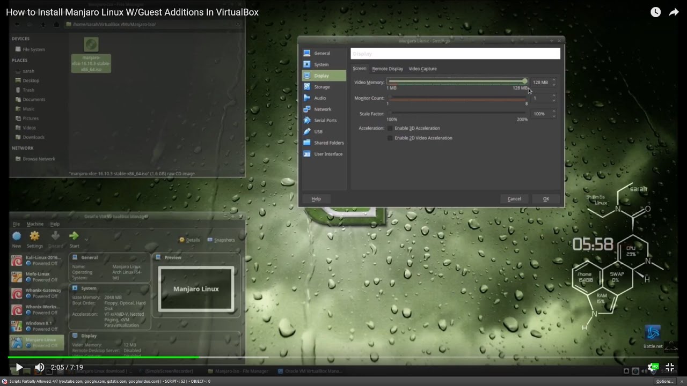This screenshot has width=687, height=386.
Task: Mute the video with speaker icon
Action: pos(39,367)
